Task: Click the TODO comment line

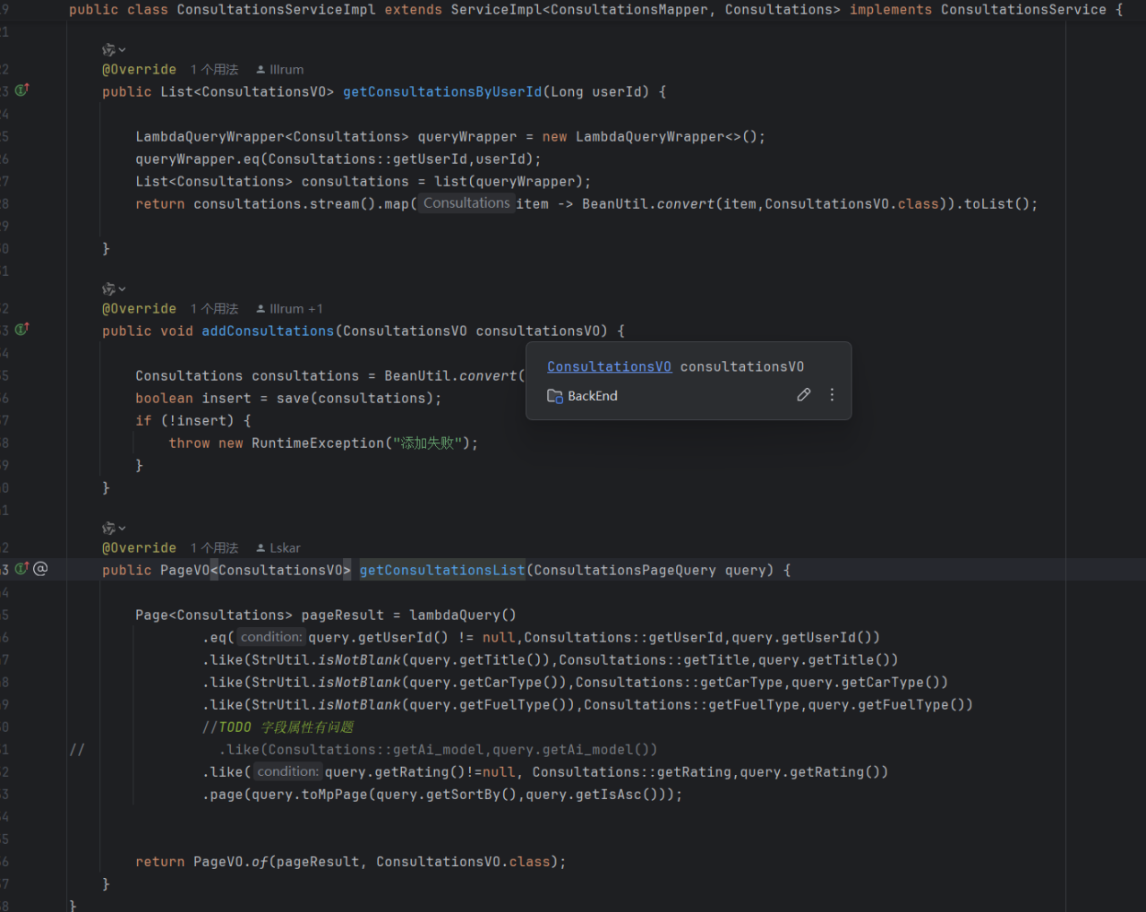Action: [x=278, y=727]
